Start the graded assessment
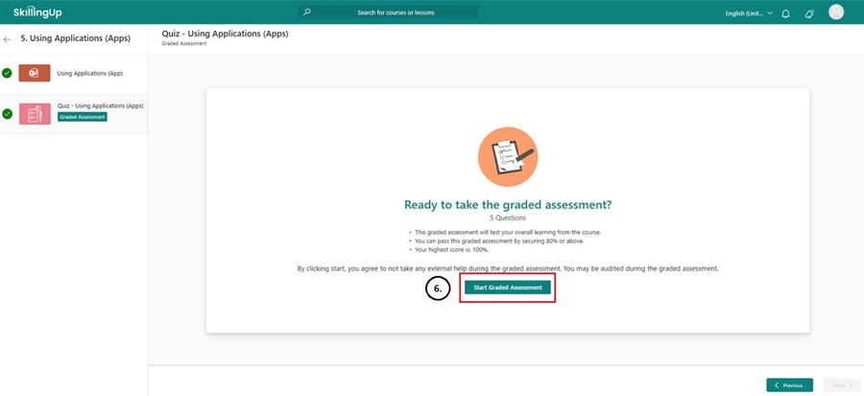864x396 pixels. tap(508, 288)
